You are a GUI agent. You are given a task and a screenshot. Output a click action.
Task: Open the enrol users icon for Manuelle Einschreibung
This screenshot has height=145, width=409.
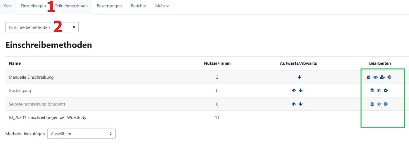383,77
